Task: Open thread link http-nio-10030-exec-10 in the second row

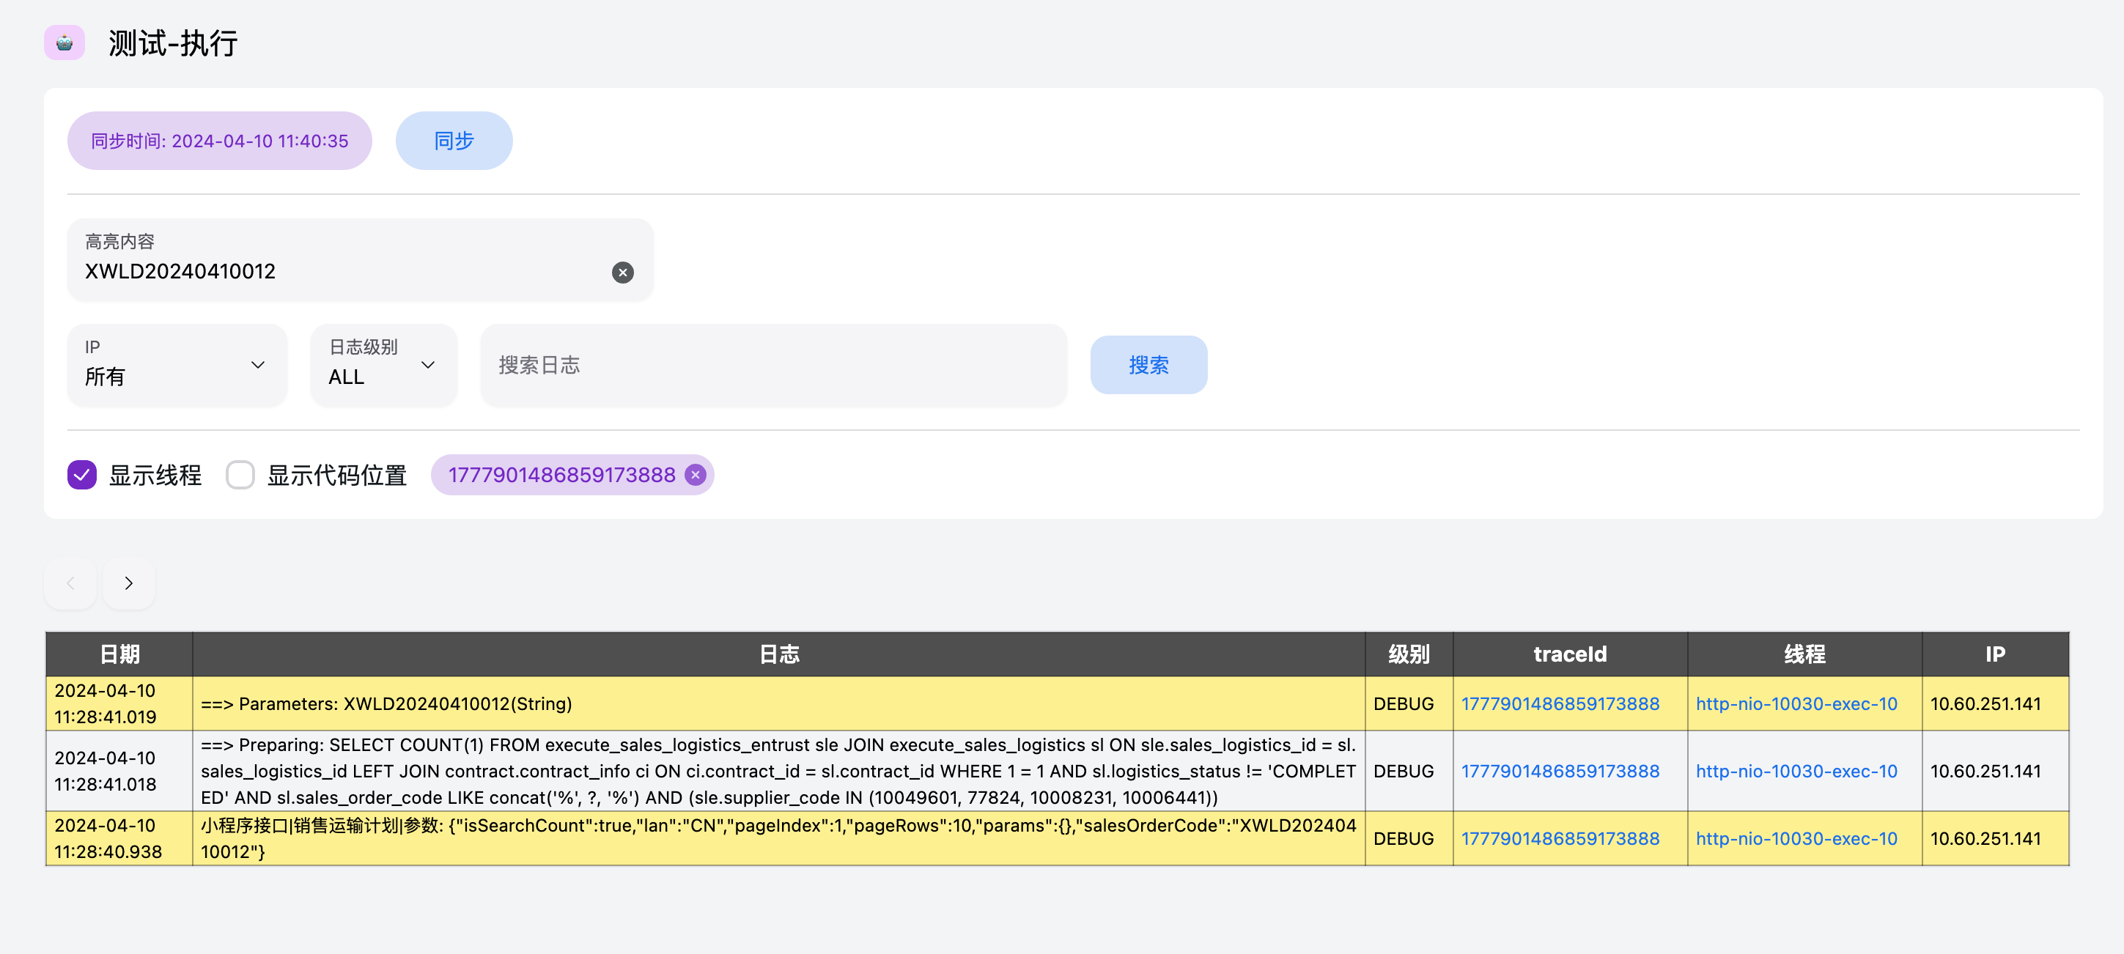Action: coord(1796,771)
